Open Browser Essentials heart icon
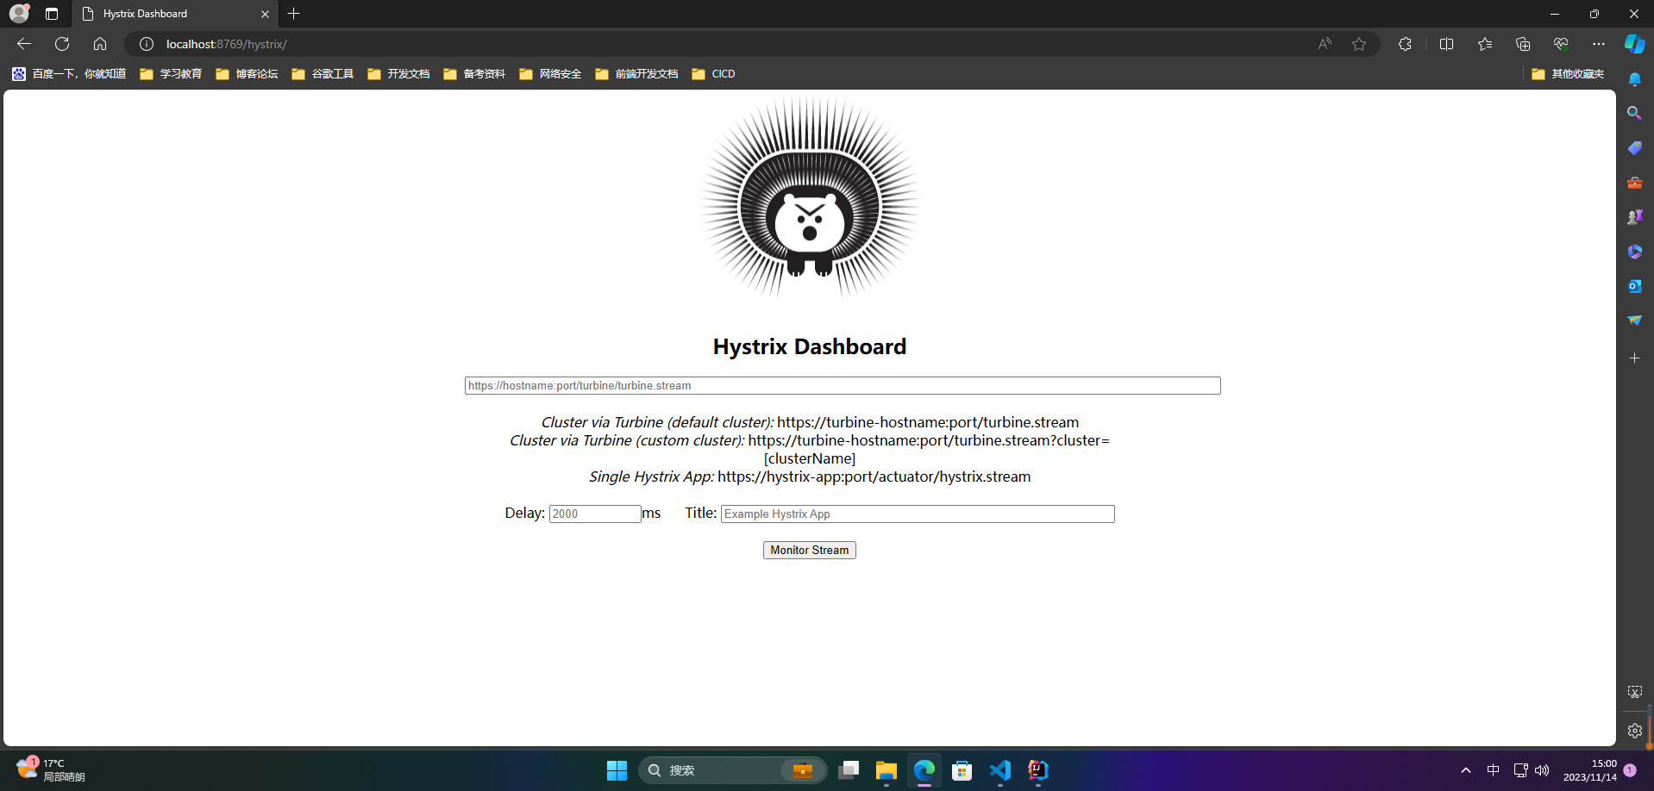 tap(1561, 44)
